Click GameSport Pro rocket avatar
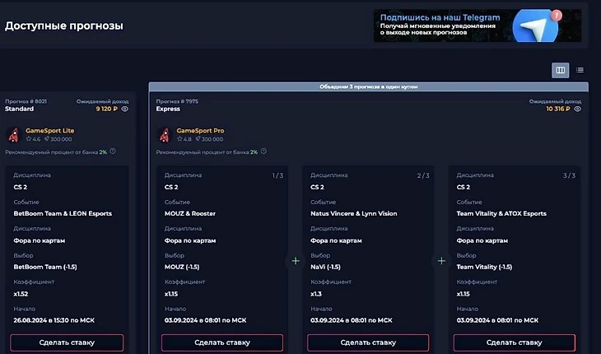 [164, 134]
